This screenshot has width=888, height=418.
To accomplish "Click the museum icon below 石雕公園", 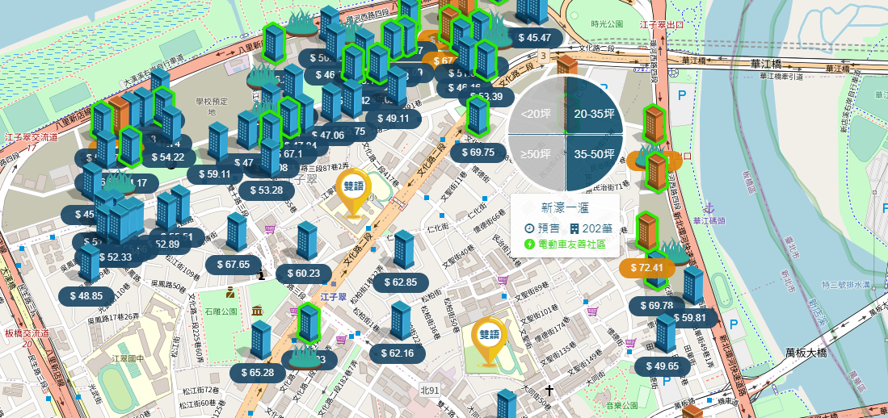I will point(258,311).
